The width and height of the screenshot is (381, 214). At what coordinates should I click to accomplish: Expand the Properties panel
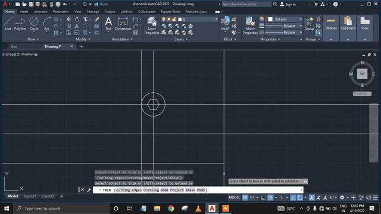tap(270, 39)
